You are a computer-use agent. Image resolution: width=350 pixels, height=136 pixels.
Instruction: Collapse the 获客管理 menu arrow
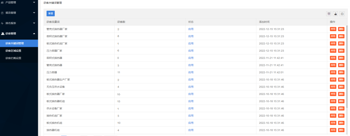point(34,33)
